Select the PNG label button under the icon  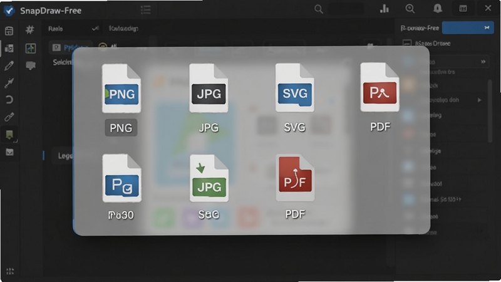[x=121, y=128]
